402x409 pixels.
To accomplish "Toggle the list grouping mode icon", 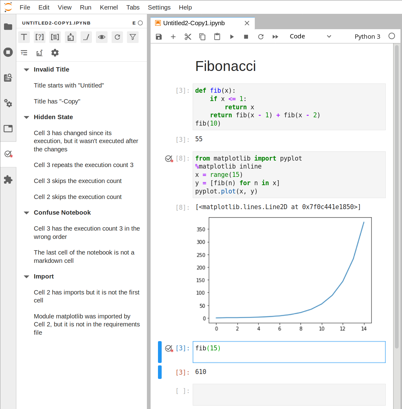I will 24,53.
